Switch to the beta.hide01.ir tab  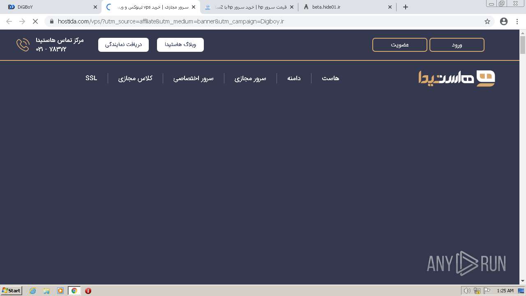pyautogui.click(x=347, y=7)
